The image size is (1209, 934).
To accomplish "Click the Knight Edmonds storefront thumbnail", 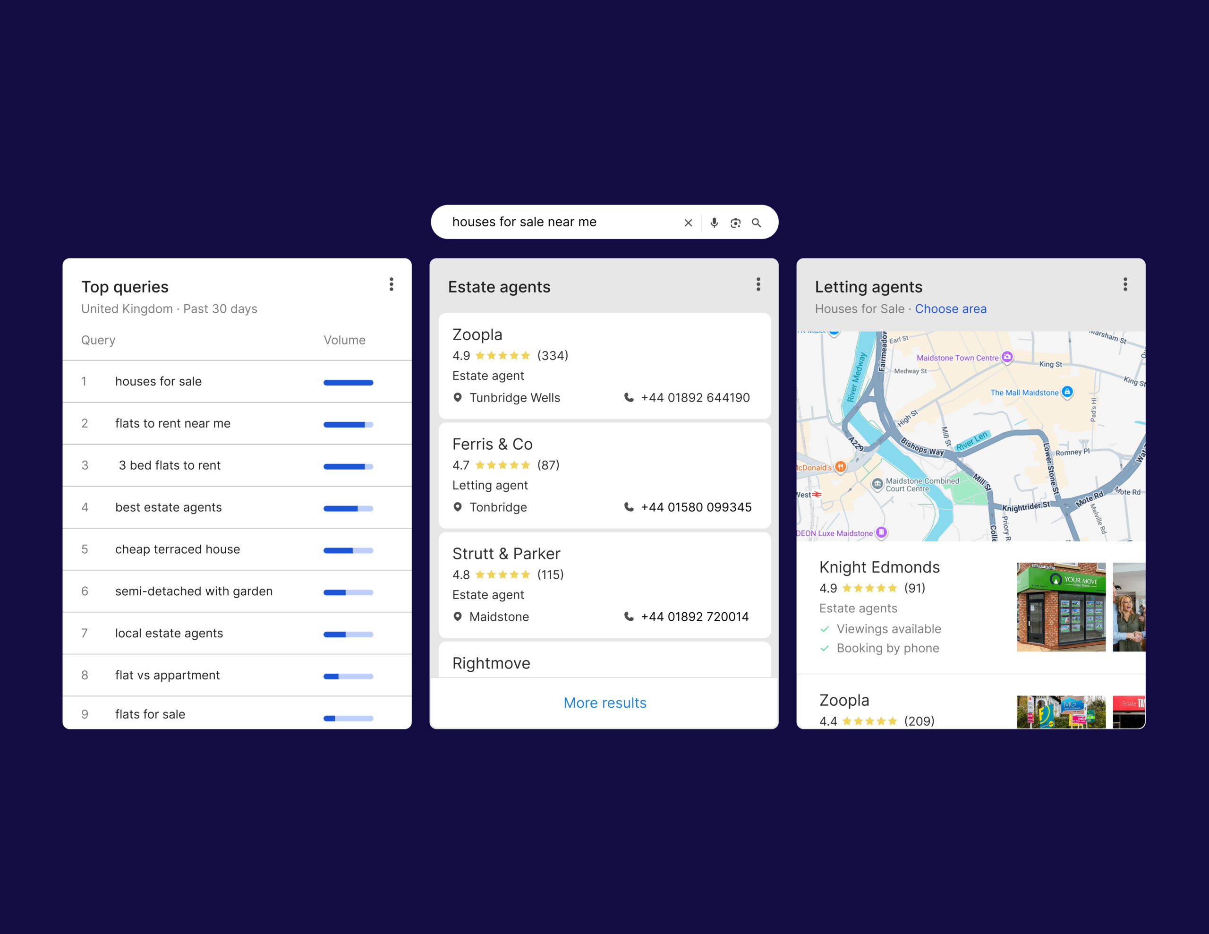I will pos(1060,607).
